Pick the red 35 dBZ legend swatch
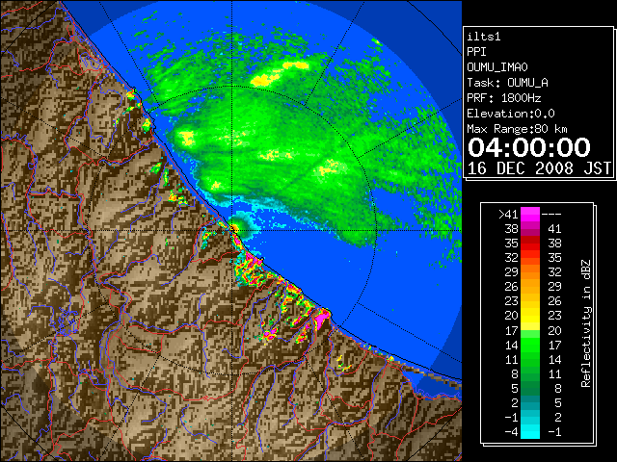The image size is (617, 462). tap(530, 244)
